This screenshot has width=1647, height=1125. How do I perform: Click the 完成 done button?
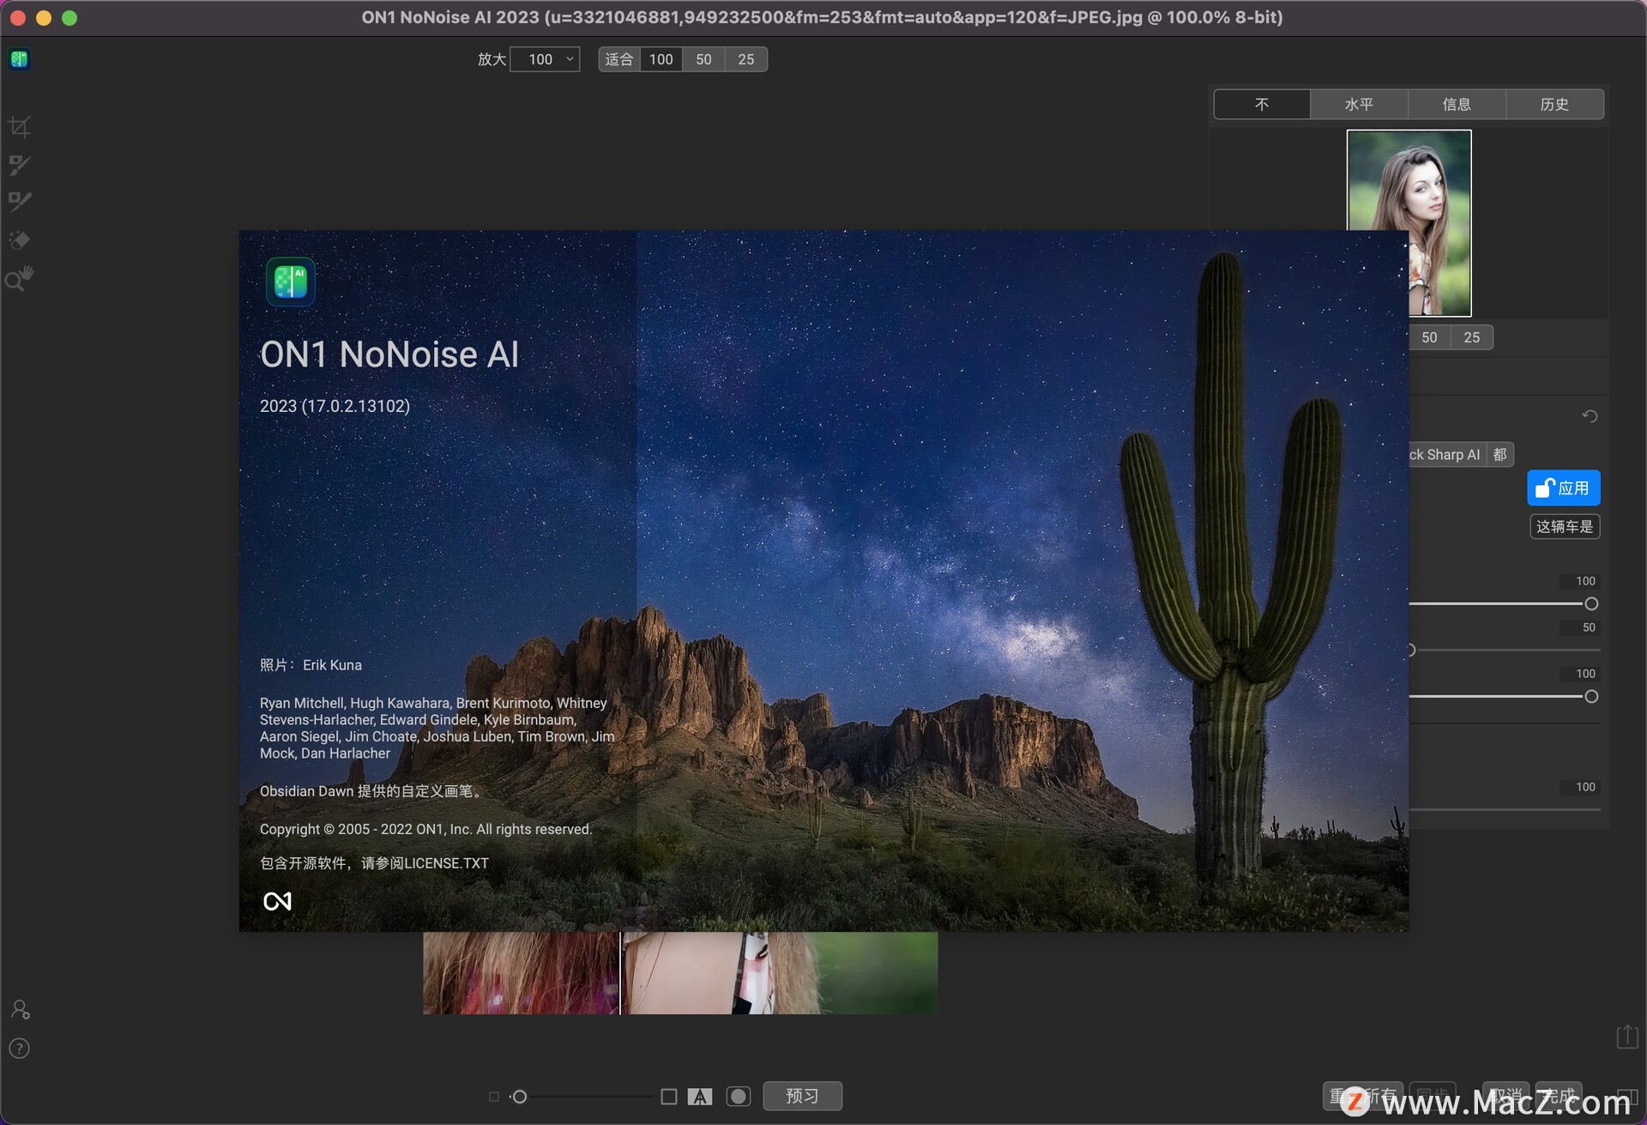pos(1559,1096)
